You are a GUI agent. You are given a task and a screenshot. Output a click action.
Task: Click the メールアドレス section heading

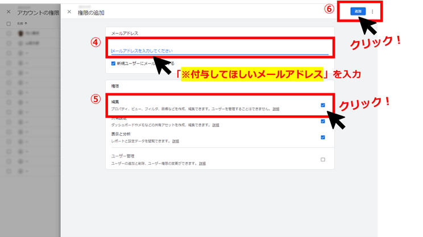click(x=125, y=33)
